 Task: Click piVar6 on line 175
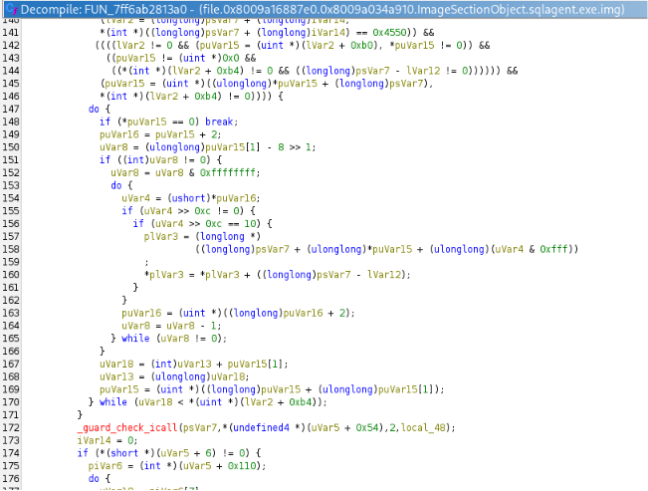pos(105,466)
